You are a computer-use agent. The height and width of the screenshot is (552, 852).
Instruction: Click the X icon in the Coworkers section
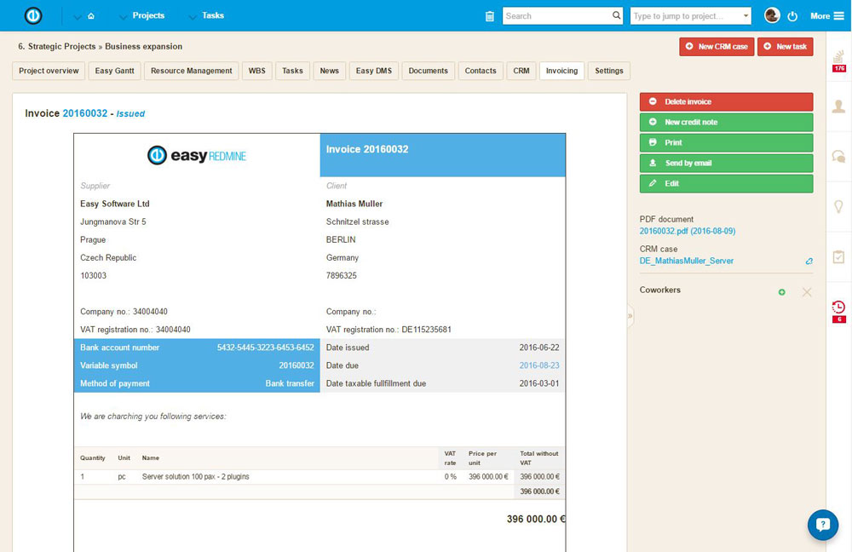pyautogui.click(x=807, y=292)
